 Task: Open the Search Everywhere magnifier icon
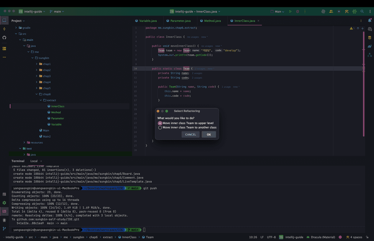point(362,12)
